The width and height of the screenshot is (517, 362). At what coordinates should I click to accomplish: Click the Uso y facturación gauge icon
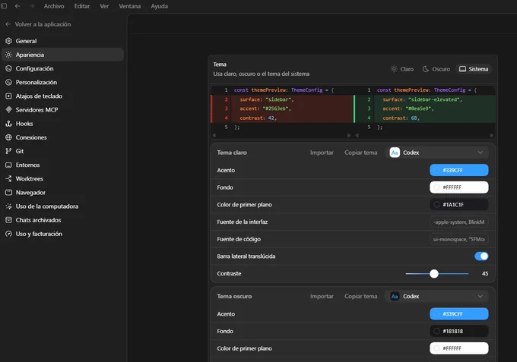(8, 234)
